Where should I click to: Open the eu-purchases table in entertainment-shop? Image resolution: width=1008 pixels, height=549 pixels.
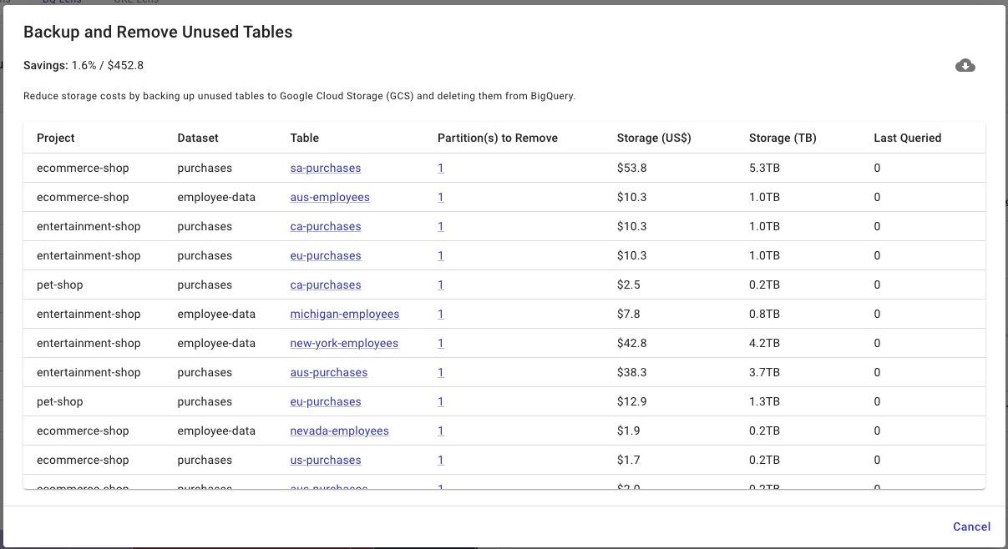pos(326,255)
